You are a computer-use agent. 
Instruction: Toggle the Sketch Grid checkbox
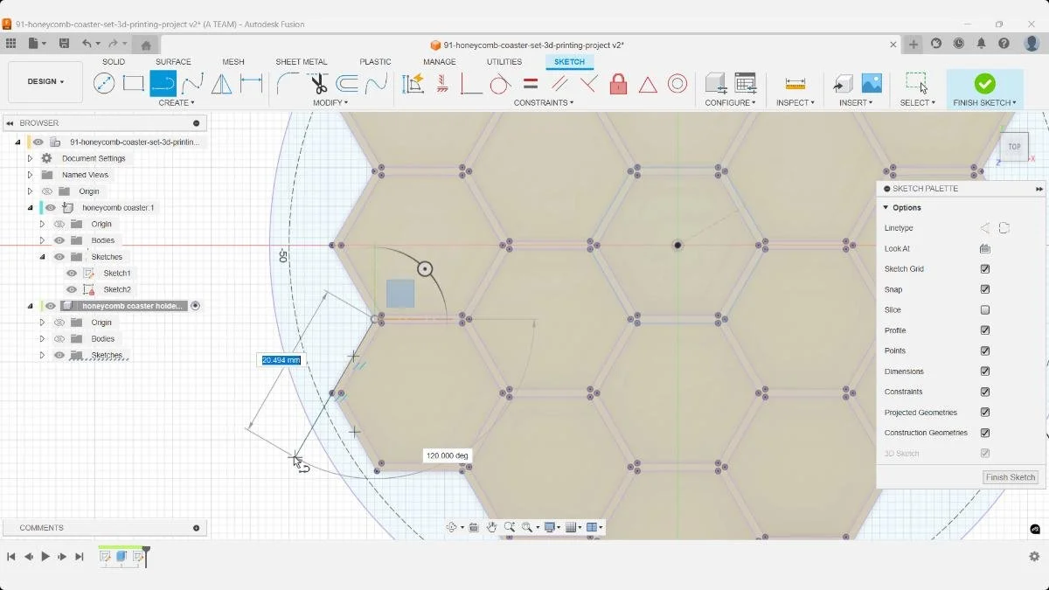(x=985, y=268)
